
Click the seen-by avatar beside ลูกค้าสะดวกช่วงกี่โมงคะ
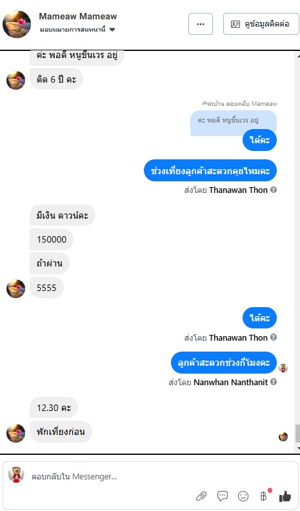click(283, 368)
